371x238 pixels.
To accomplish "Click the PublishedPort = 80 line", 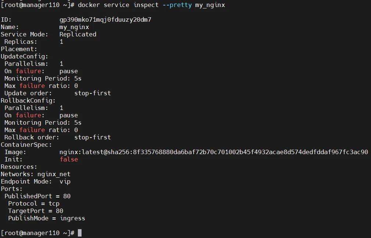I will [37, 196].
